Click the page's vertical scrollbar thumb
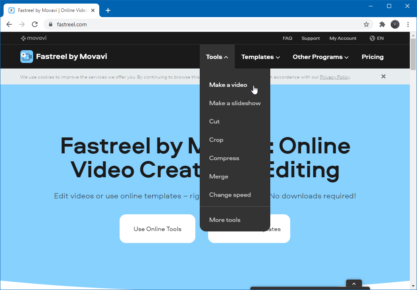The height and width of the screenshot is (290, 417). pyautogui.click(x=413, y=54)
